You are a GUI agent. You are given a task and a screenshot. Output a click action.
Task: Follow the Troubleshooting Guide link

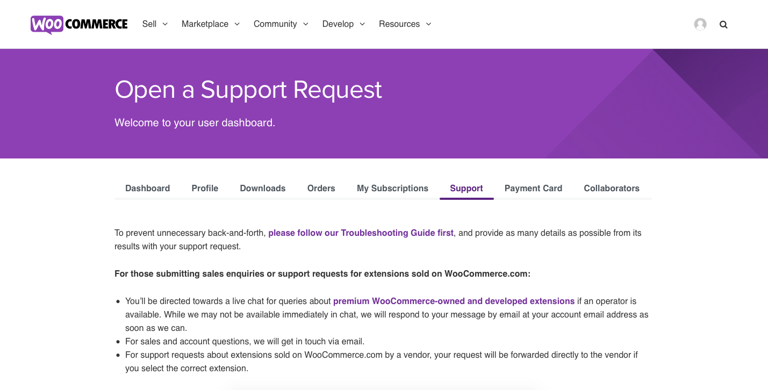(x=361, y=233)
